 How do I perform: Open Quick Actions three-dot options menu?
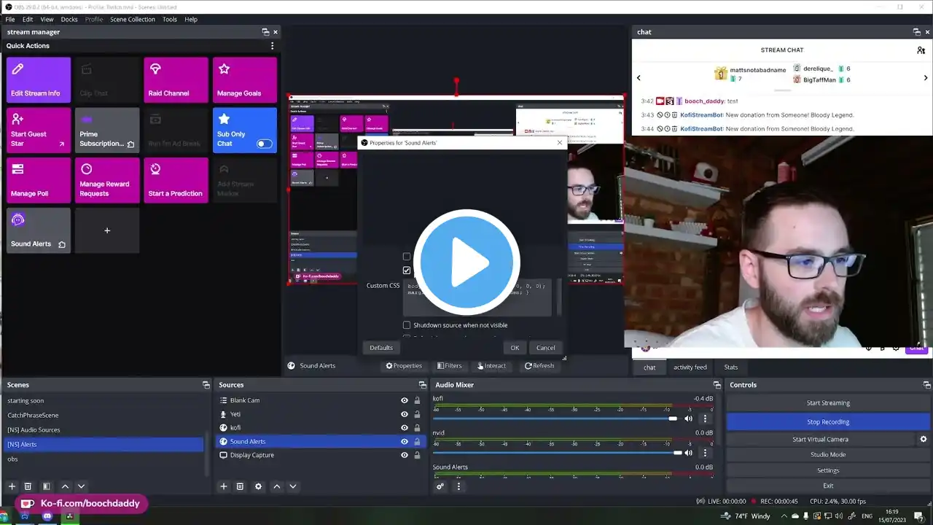pyautogui.click(x=273, y=45)
